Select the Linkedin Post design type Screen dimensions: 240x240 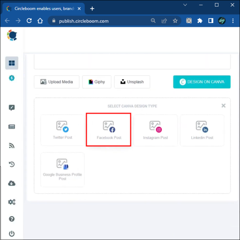pos(202,130)
